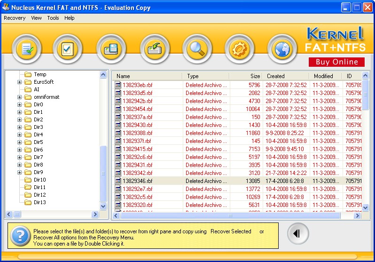The width and height of the screenshot is (375, 262).
Task: Click the save to disk toolbar icon
Action: coord(111,49)
